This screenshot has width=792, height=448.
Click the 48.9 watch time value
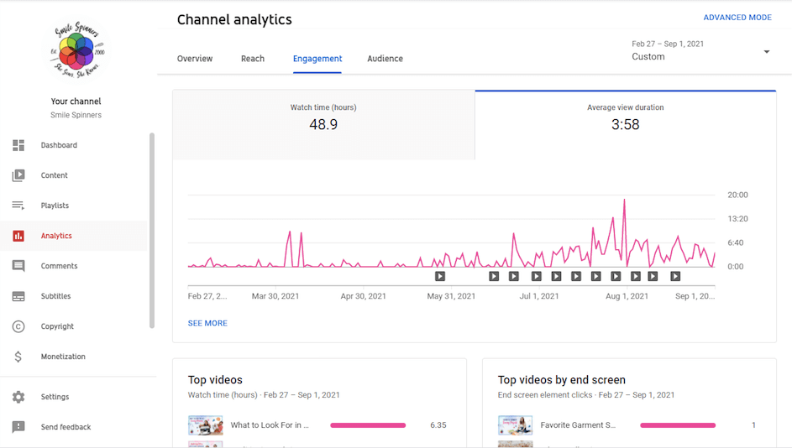click(323, 125)
